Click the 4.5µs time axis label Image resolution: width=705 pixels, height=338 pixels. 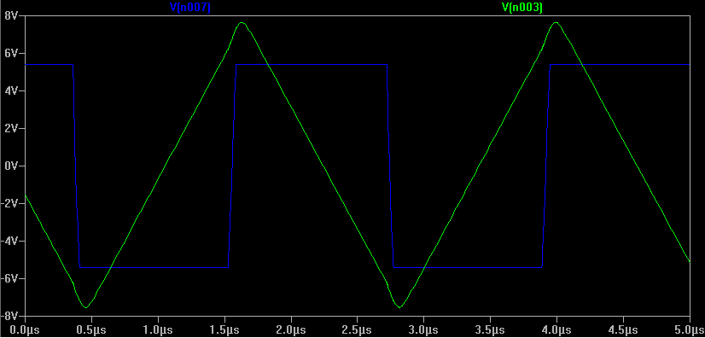[623, 330]
